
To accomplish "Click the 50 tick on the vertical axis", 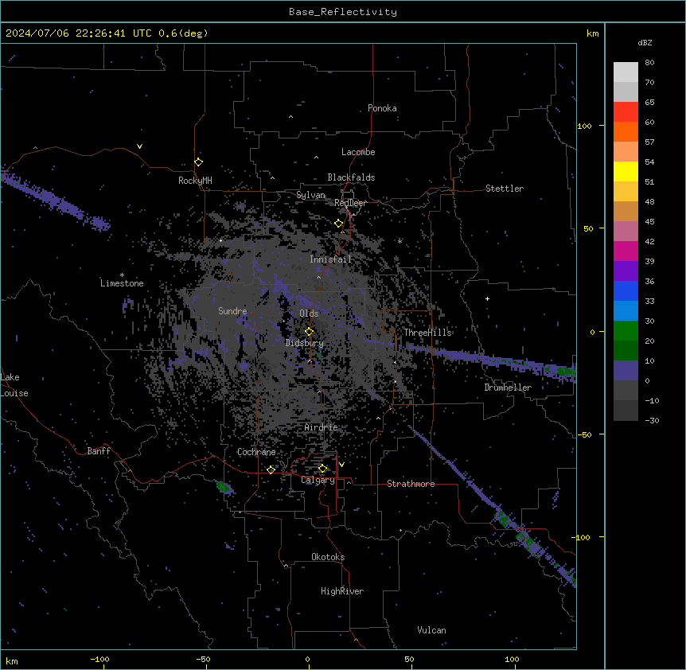I will 588,228.
